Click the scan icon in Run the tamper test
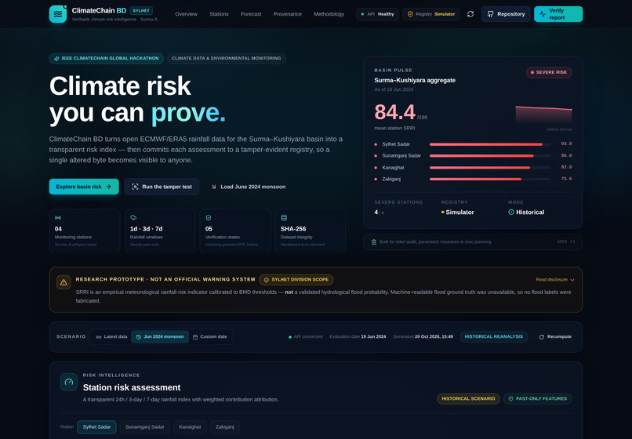This screenshot has height=439, width=632. [135, 187]
